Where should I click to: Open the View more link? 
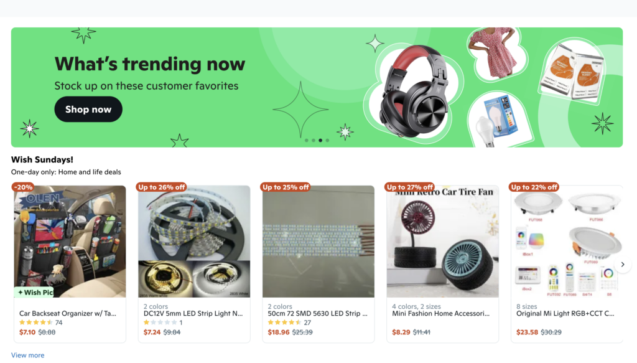click(27, 355)
